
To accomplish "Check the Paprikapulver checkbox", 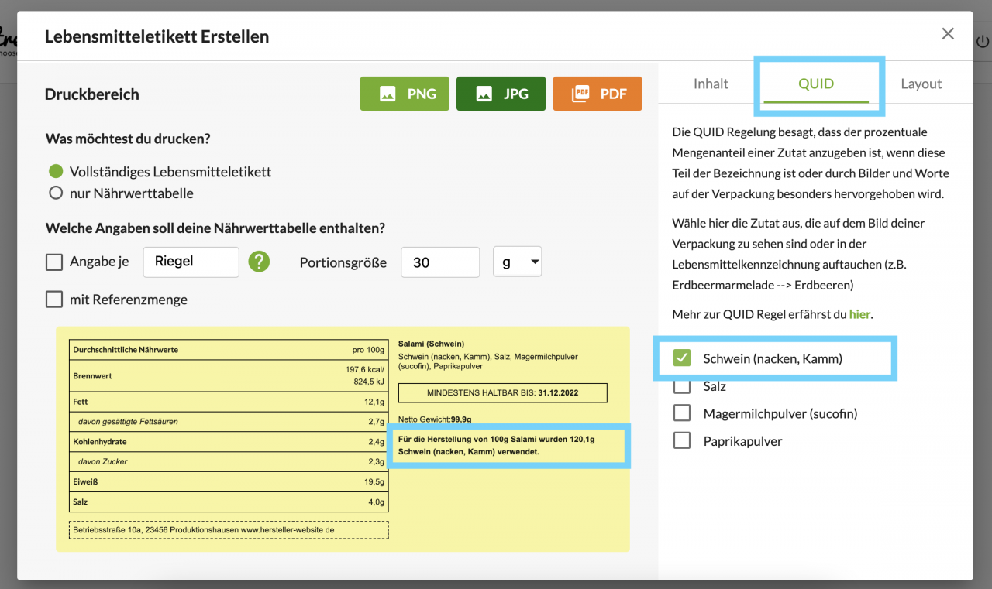I will 681,440.
